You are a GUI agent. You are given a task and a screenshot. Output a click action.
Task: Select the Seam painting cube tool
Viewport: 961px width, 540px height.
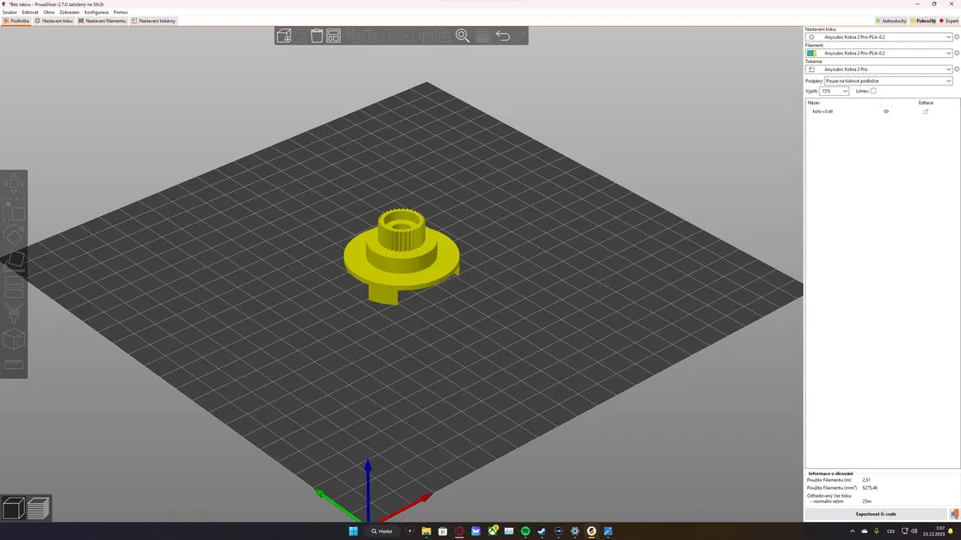tap(14, 340)
